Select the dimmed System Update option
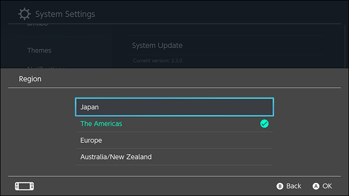Screen dimensions: 349x196 point(157,46)
